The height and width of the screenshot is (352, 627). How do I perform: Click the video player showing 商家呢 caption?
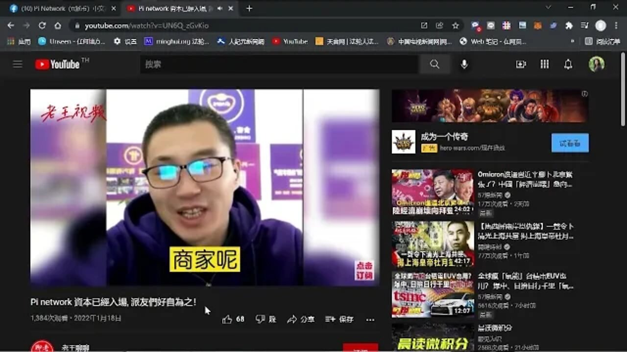(x=205, y=187)
